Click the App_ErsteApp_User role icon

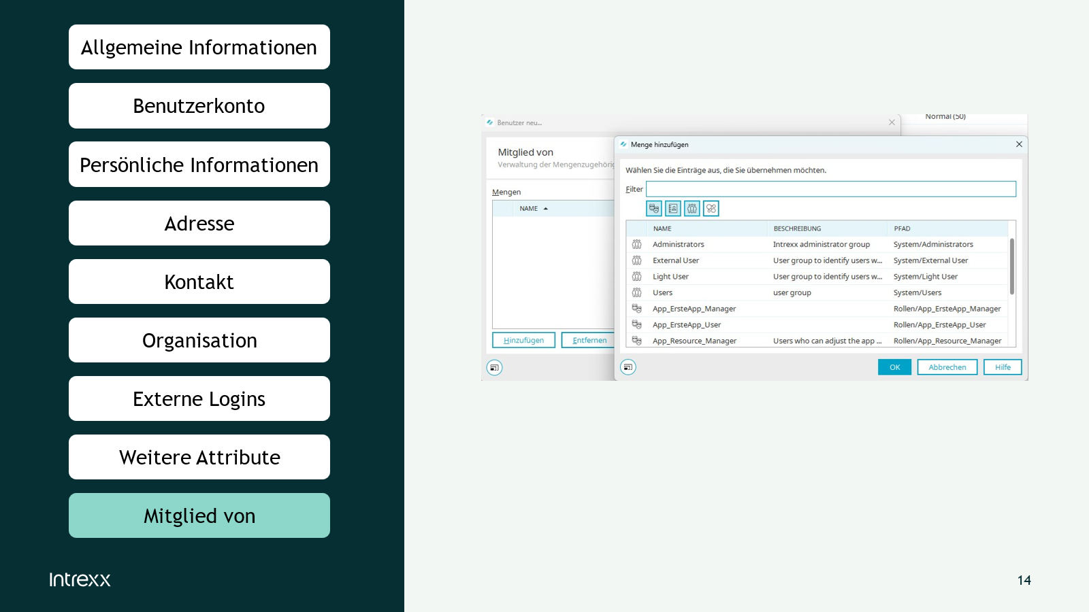point(636,325)
